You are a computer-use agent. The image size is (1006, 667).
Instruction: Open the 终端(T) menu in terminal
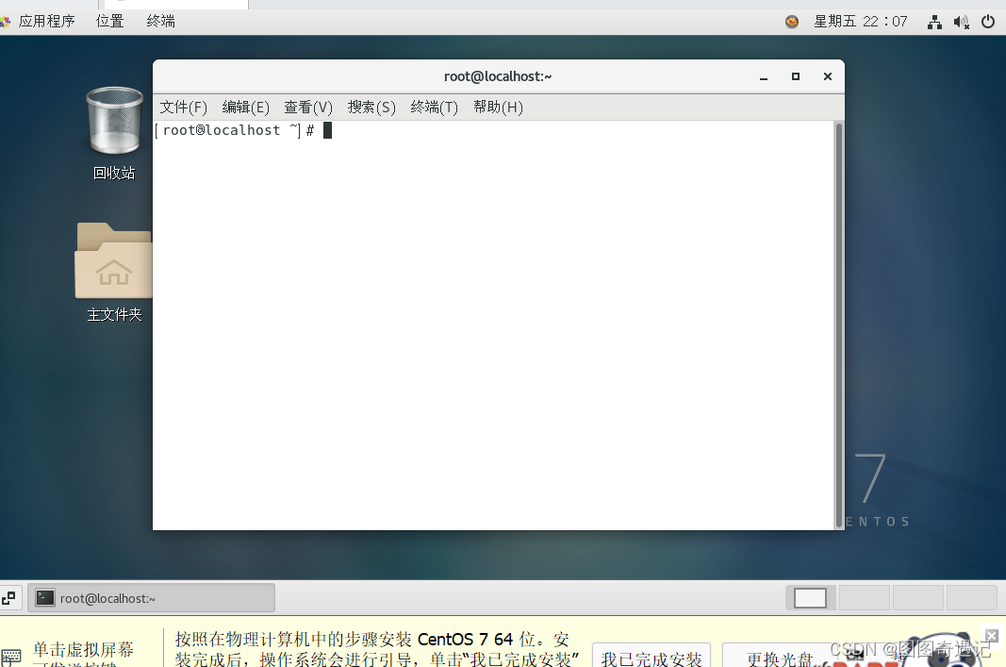click(x=434, y=107)
